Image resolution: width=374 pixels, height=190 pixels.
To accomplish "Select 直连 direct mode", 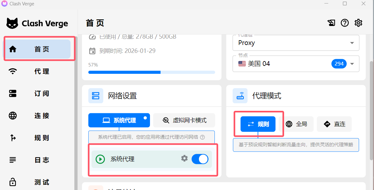I will click(x=334, y=124).
